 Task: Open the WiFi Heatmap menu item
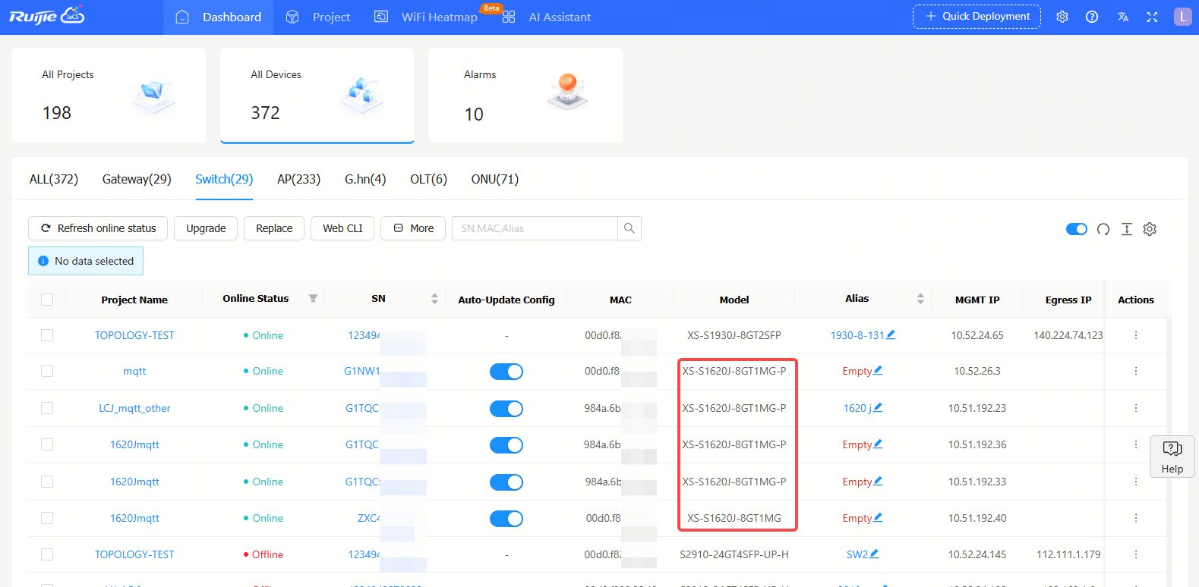pyautogui.click(x=438, y=17)
